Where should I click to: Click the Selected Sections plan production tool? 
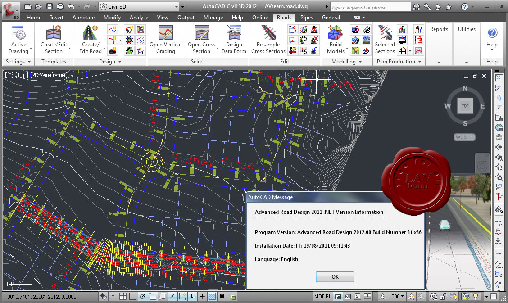coord(385,40)
